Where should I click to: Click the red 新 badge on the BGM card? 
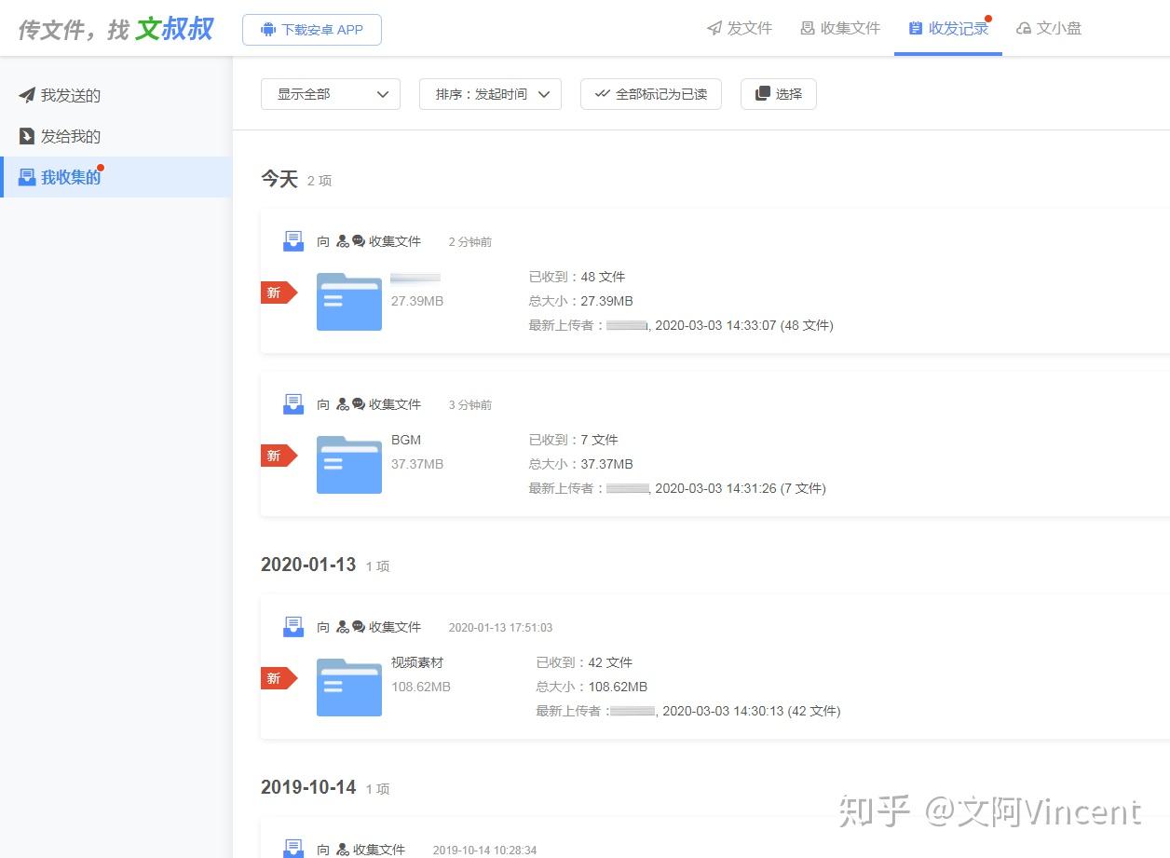pyautogui.click(x=279, y=456)
